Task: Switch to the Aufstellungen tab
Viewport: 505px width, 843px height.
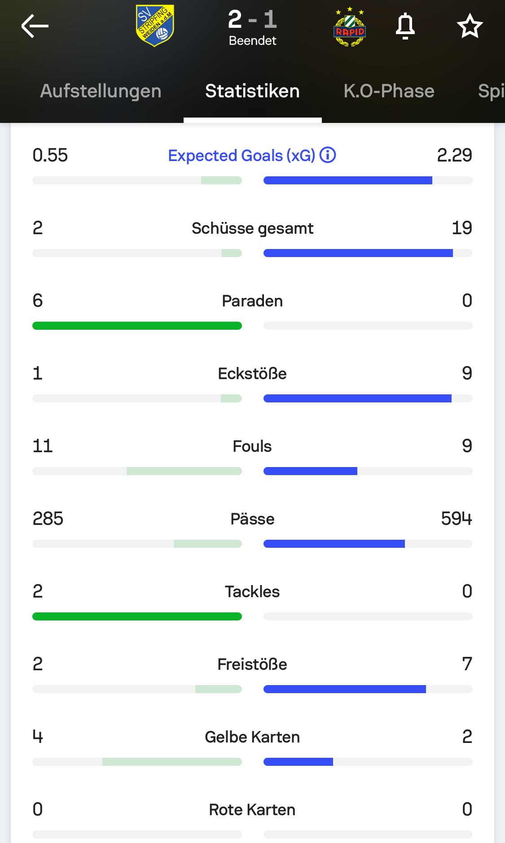Action: [x=101, y=91]
